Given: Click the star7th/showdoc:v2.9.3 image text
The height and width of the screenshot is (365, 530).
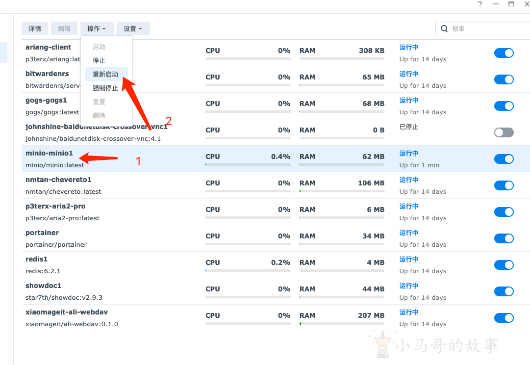Looking at the screenshot, I should point(64,298).
